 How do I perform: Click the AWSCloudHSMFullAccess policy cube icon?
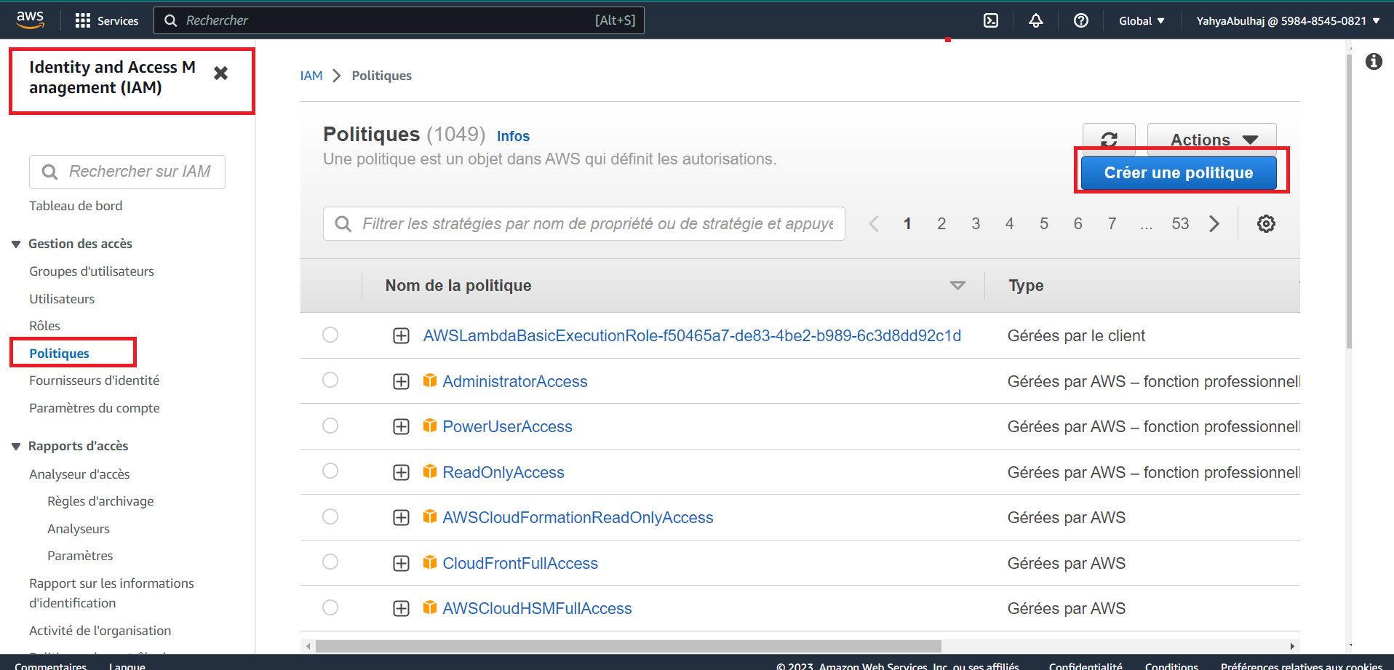pyautogui.click(x=430, y=607)
